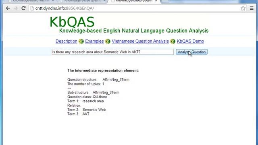The image size is (258, 145).
Task: Click the browser forward arrow
Action: (x=16, y=8)
